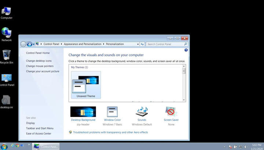
Task: Open Desktop Background wallpaper icon
Action: tap(83, 111)
